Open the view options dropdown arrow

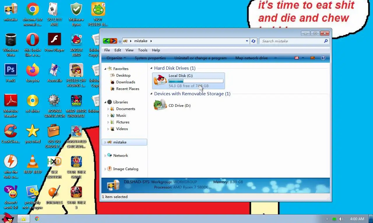click(x=303, y=58)
